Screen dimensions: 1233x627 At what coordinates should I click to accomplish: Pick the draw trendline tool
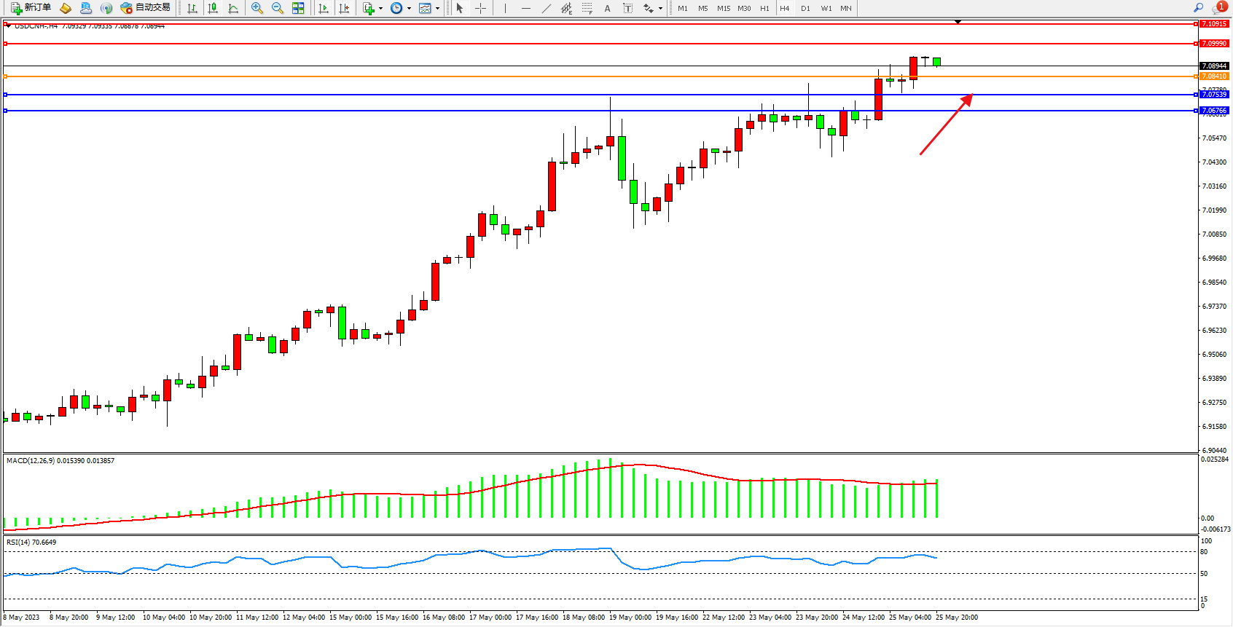pos(547,8)
